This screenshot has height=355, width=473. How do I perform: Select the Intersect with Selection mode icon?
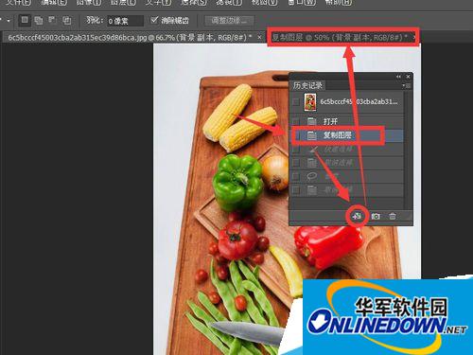pyautogui.click(x=66, y=21)
